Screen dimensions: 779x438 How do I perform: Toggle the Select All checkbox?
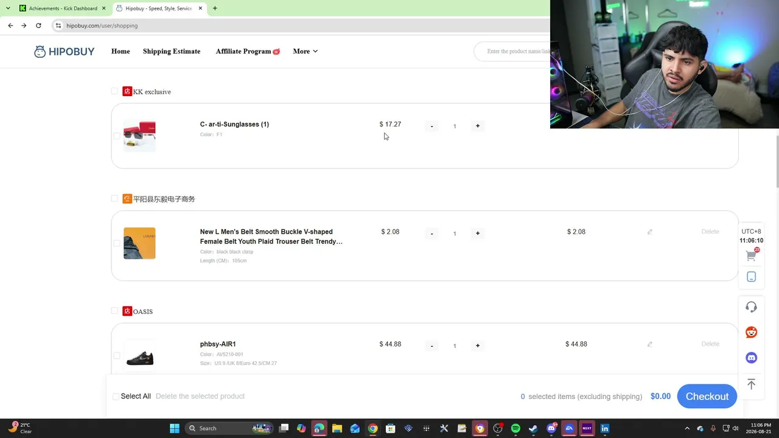tap(116, 397)
